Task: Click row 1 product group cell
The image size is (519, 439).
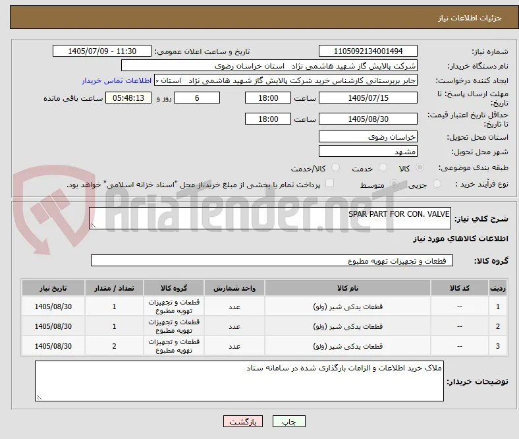Action: (x=174, y=307)
